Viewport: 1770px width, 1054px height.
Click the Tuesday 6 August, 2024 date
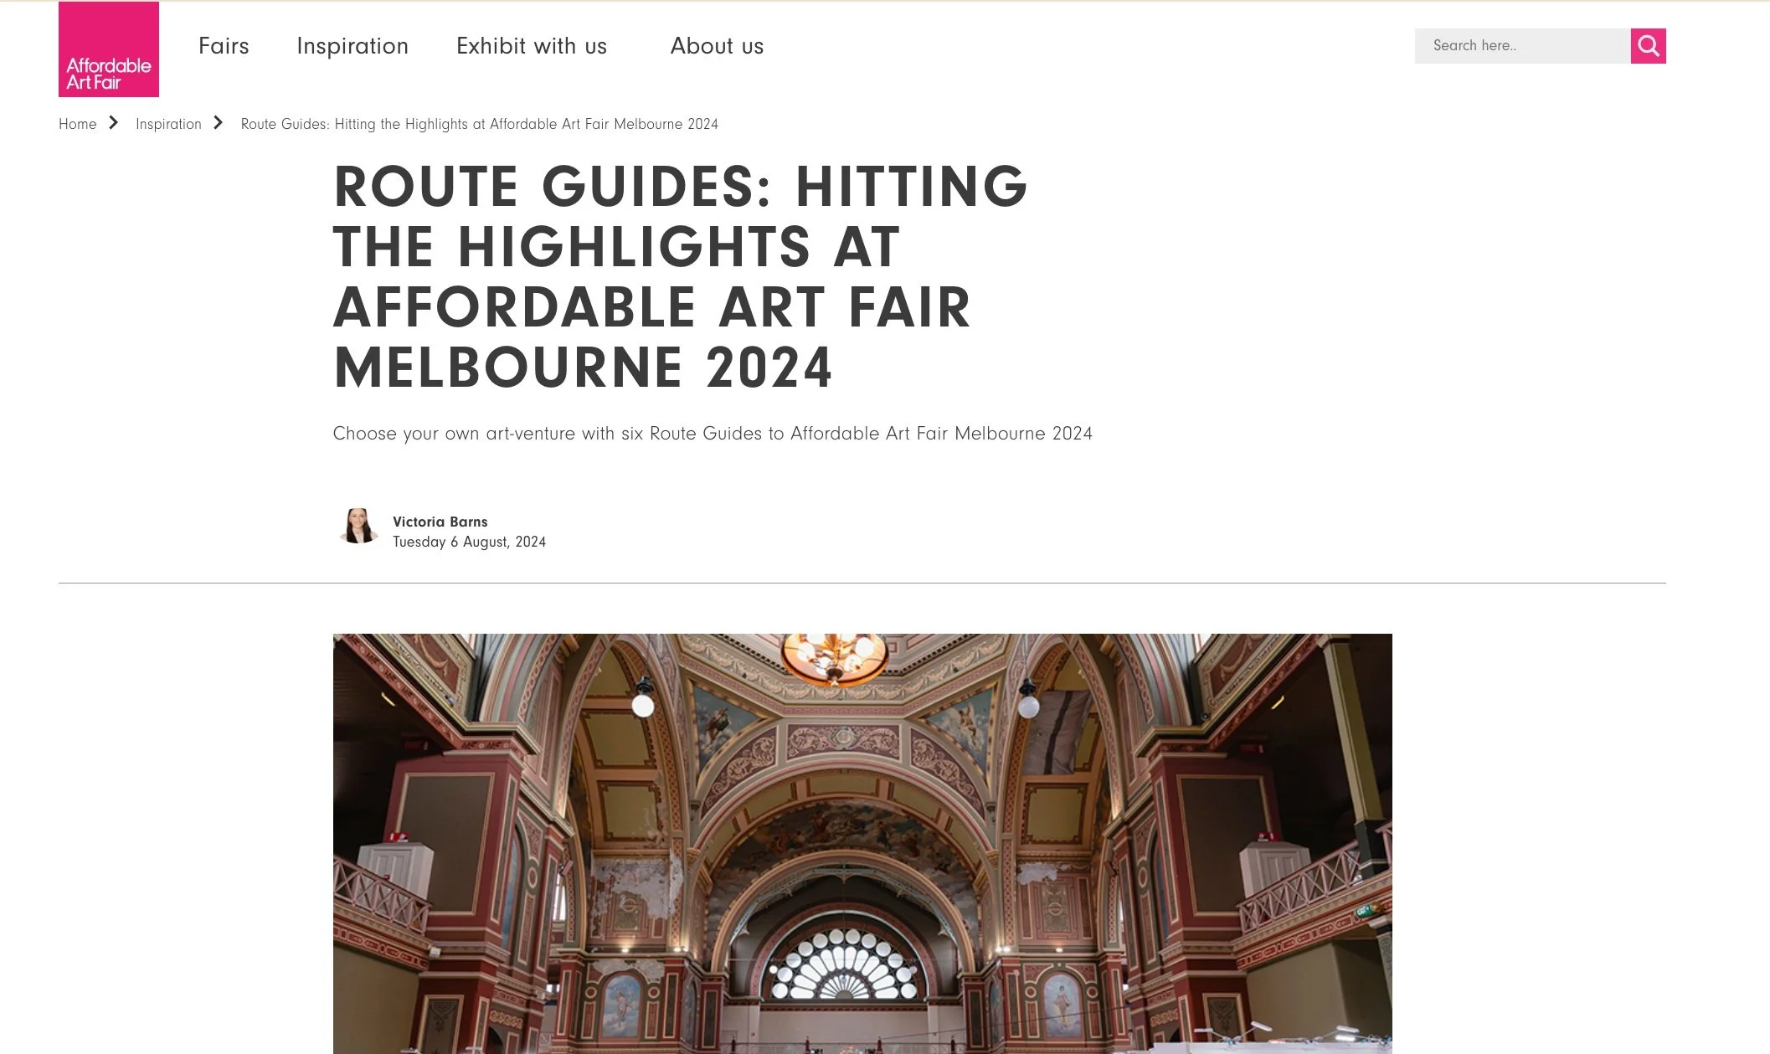click(469, 542)
